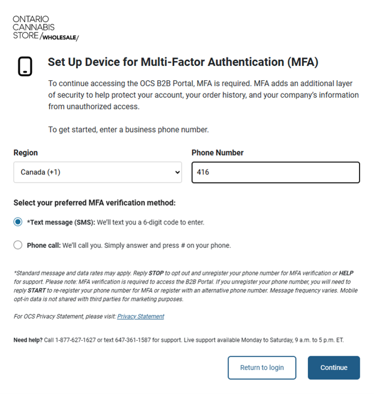This screenshot has width=374, height=394.
Task: Click the Phone call label text
Action: (x=44, y=246)
